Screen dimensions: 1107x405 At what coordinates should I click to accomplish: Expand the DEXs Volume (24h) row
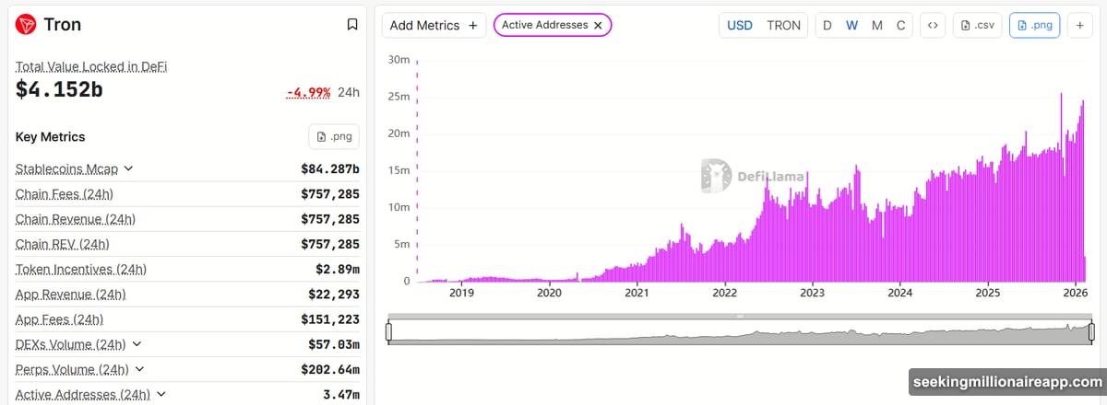137,344
